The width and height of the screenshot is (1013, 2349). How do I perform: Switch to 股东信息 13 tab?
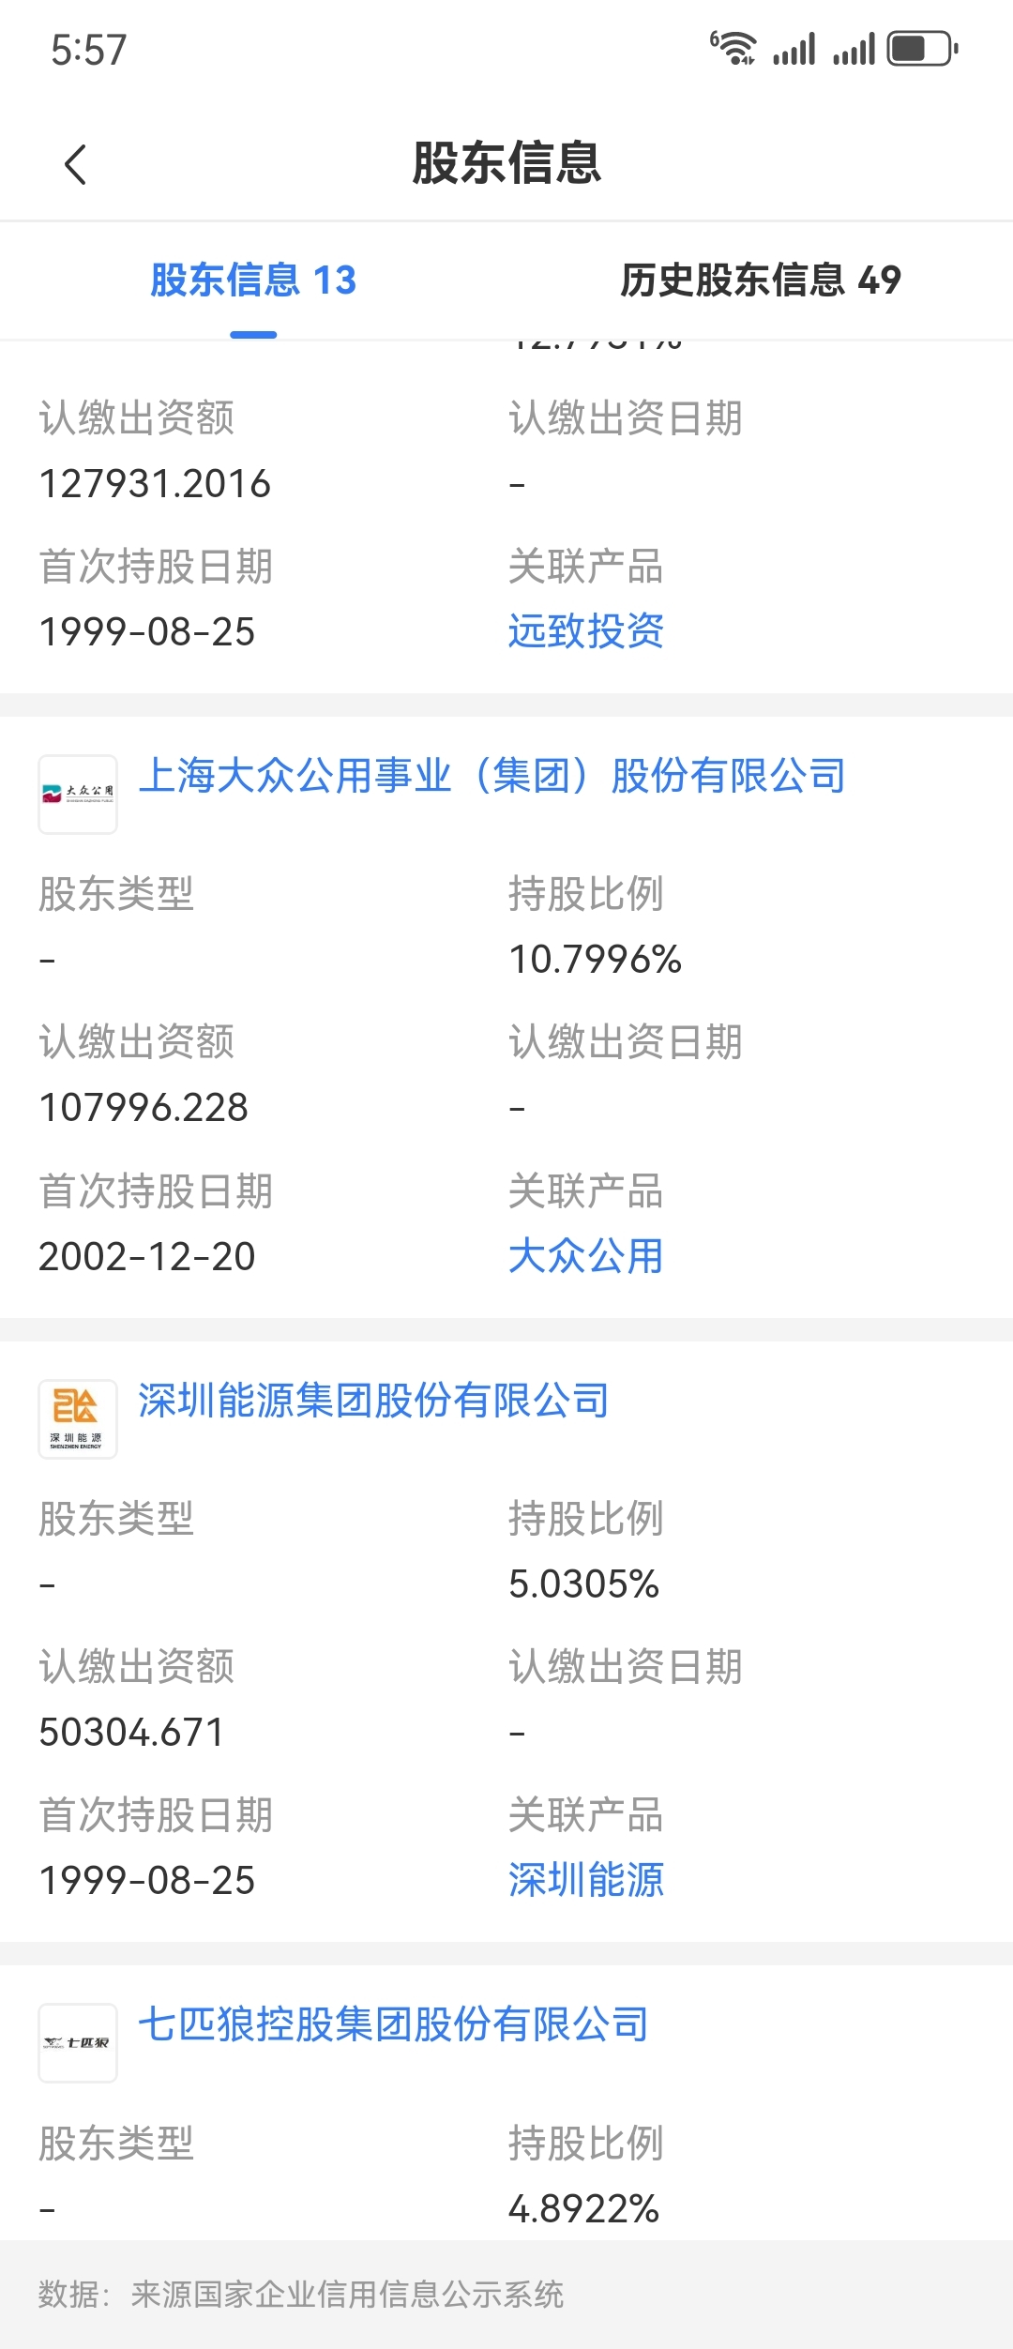click(253, 280)
